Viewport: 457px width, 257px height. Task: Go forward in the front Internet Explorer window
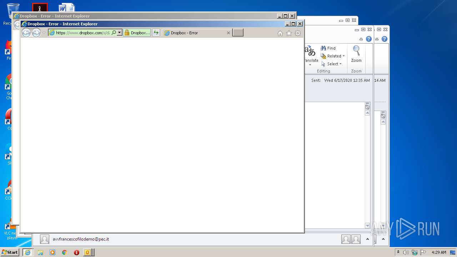36,32
